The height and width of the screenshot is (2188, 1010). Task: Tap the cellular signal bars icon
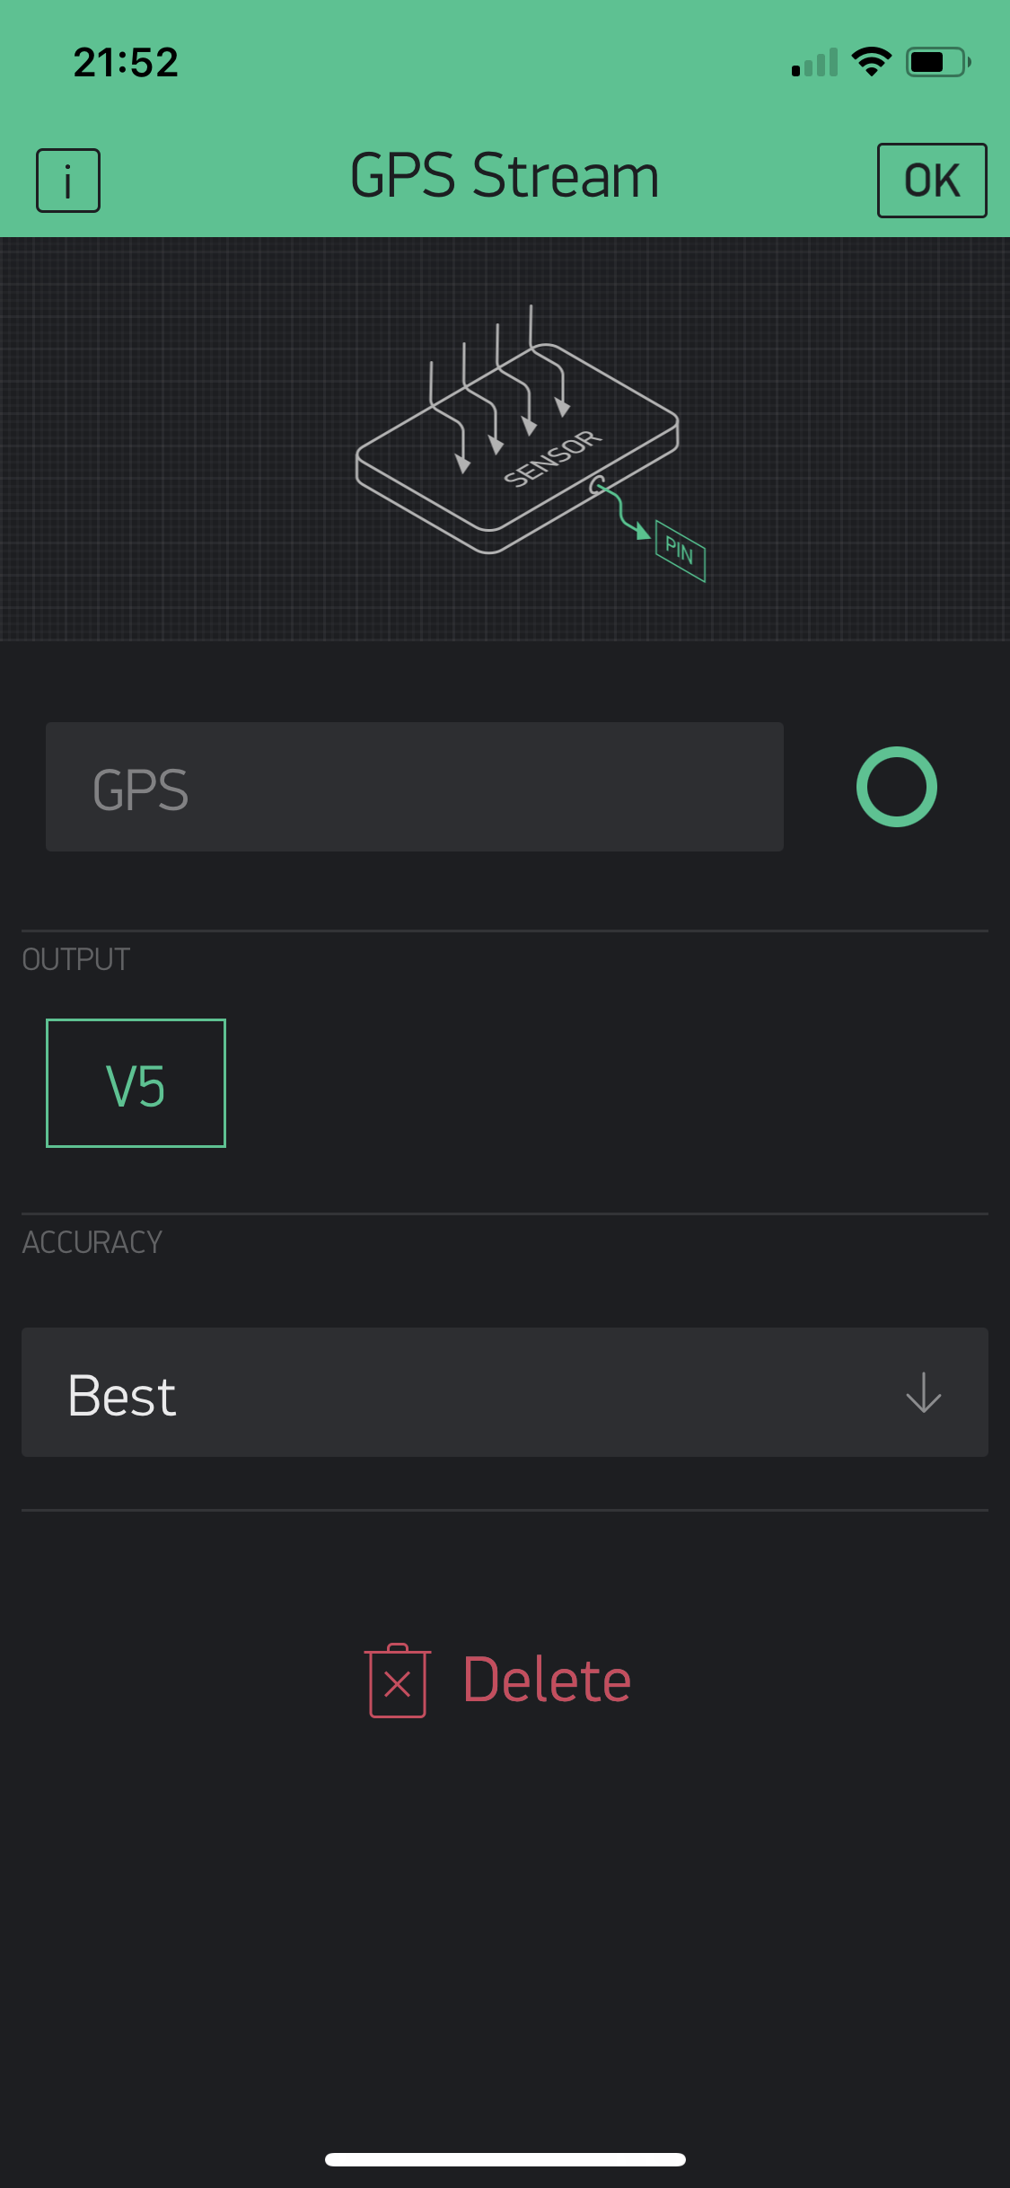coord(814,63)
